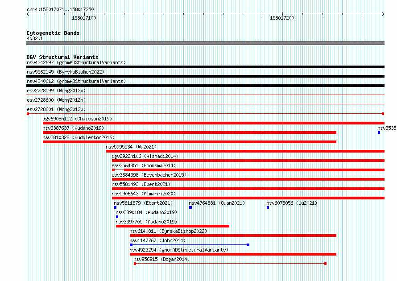
Task: Click the right red endpoint of nsv956915
Action: pos(325,264)
